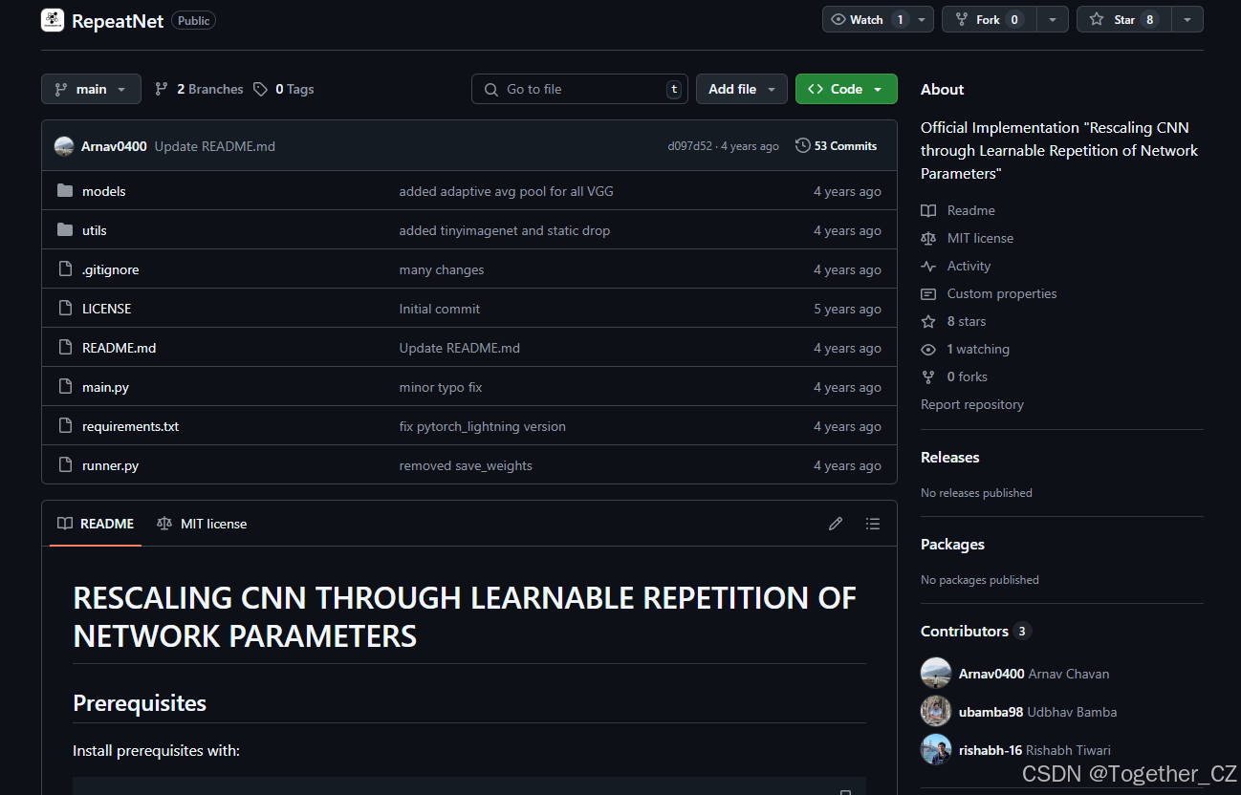Click the utils folder icon
This screenshot has width=1241, height=795.
click(x=65, y=230)
